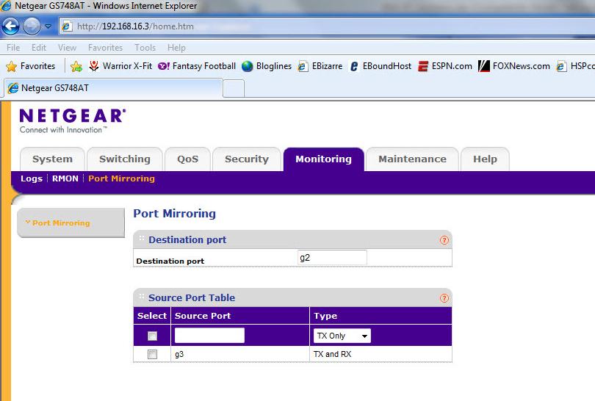Click the TX and RX type cell

tap(381, 354)
